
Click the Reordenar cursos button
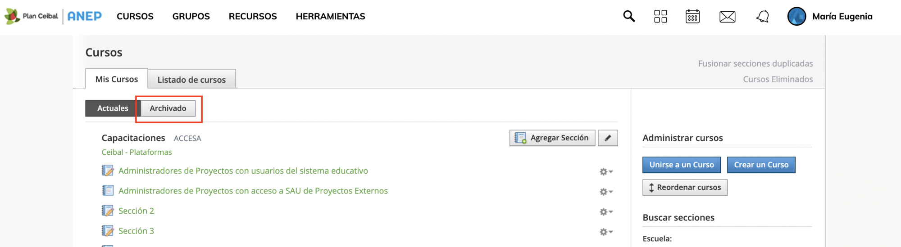(x=685, y=187)
